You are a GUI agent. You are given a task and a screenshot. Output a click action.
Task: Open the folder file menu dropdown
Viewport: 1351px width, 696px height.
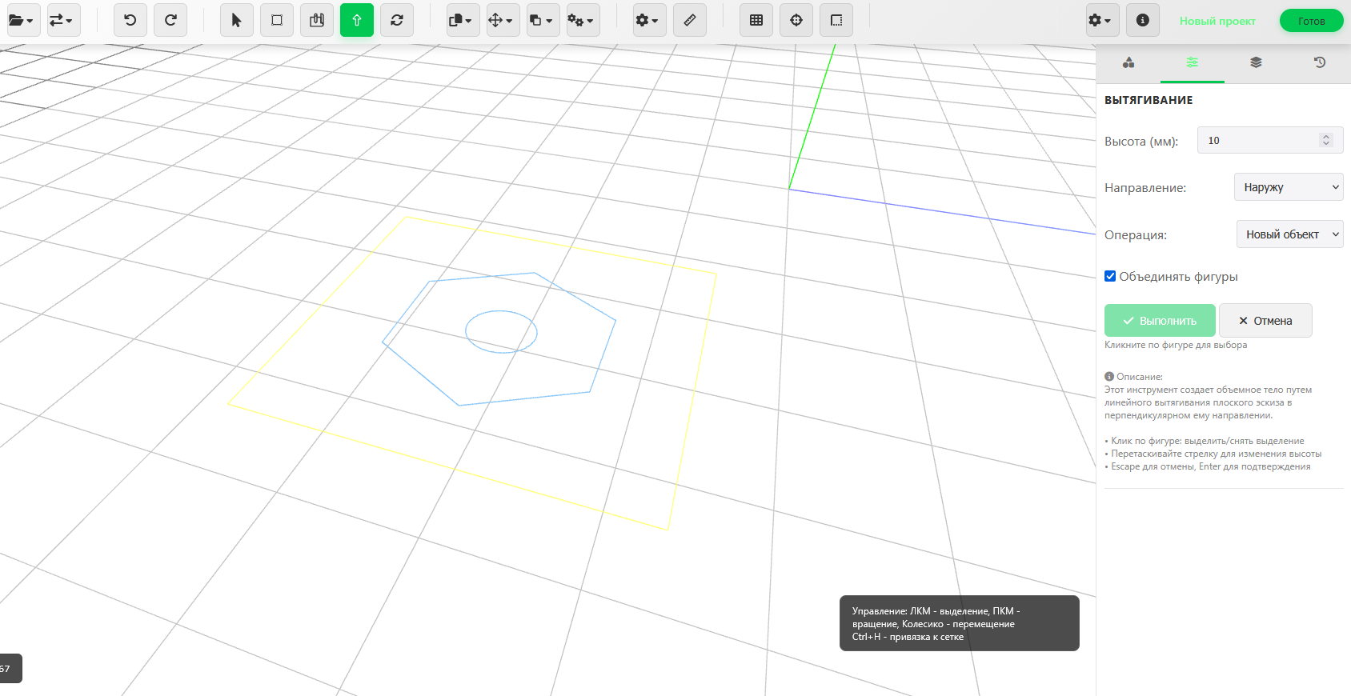(x=22, y=20)
